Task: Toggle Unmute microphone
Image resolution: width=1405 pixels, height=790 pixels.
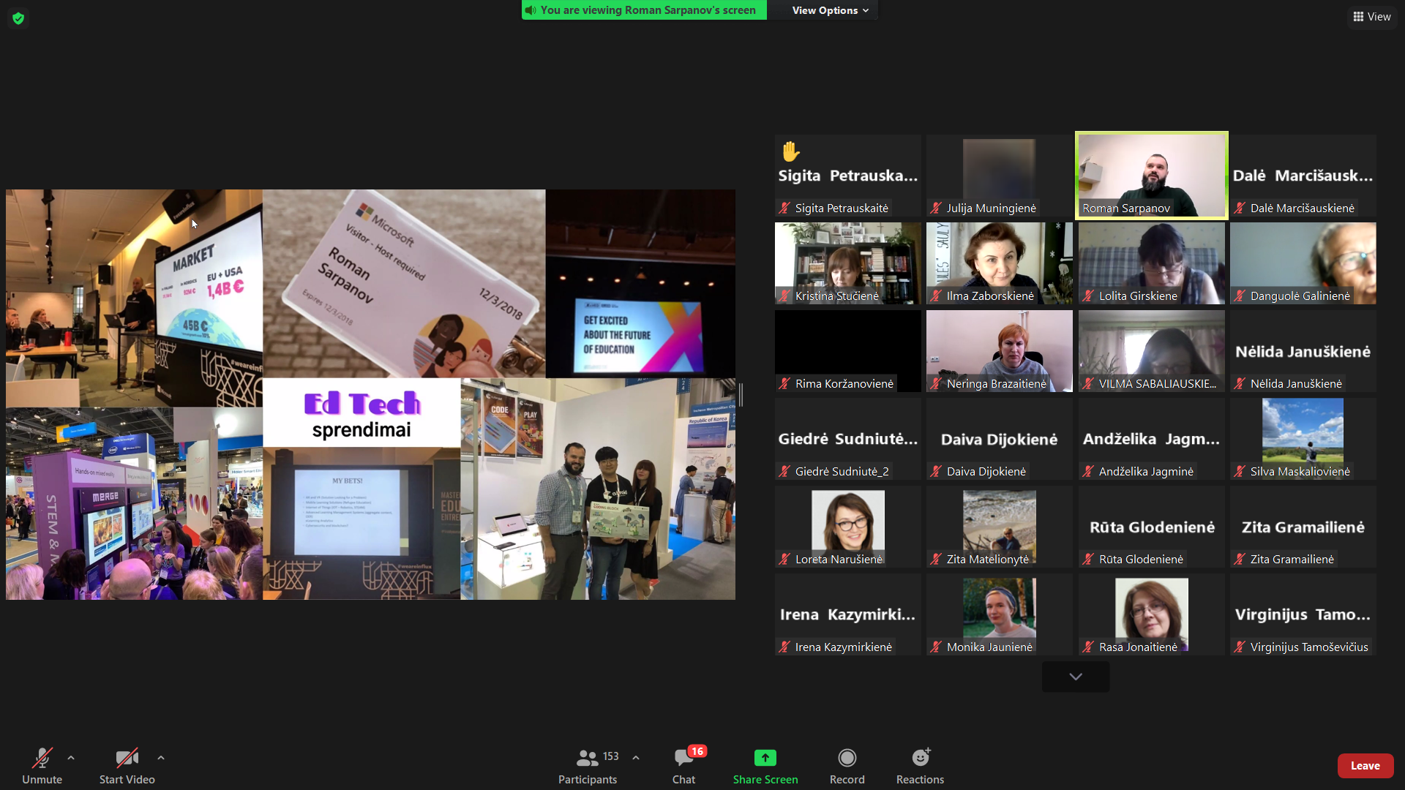Action: coord(42,759)
